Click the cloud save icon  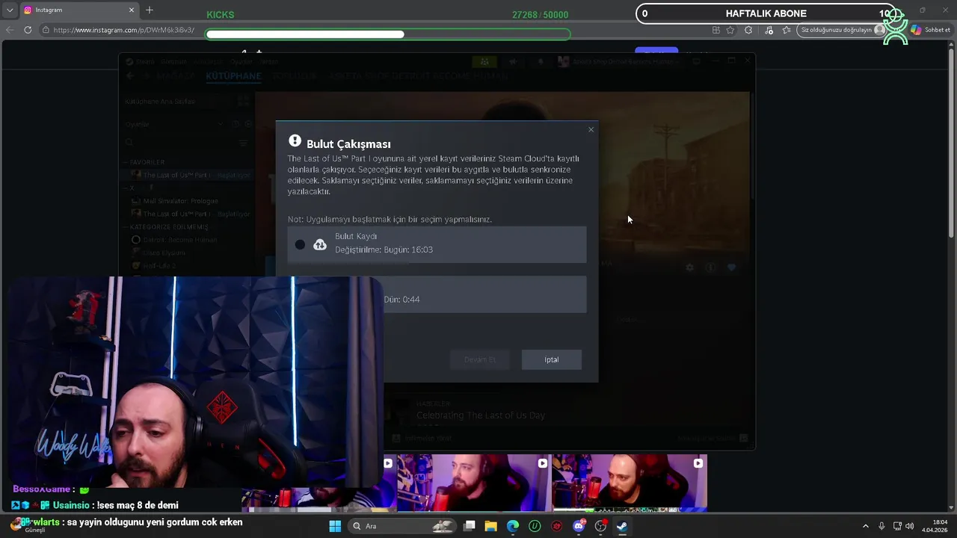pos(320,244)
